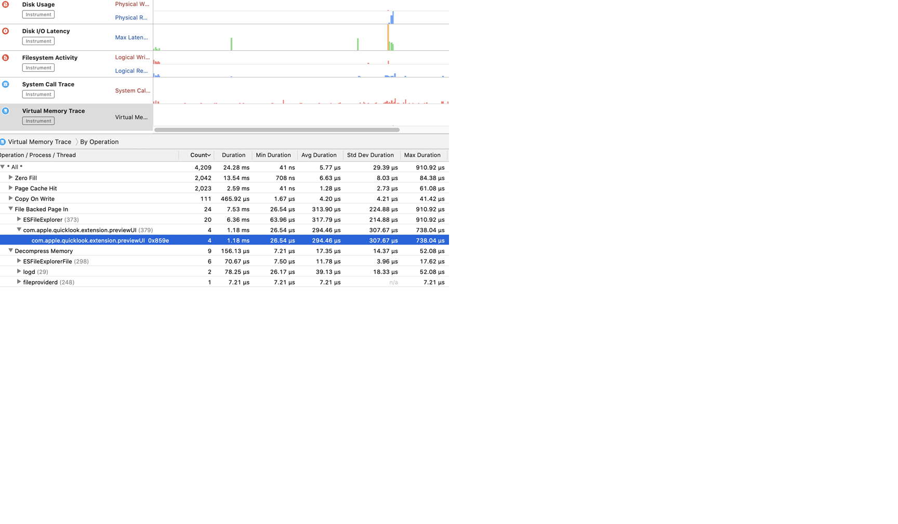Expand the logd (29) process row
This screenshot has width=898, height=524.
coord(19,271)
